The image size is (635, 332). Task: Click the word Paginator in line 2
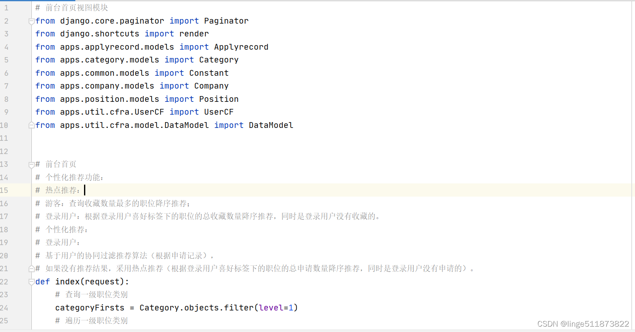point(226,21)
